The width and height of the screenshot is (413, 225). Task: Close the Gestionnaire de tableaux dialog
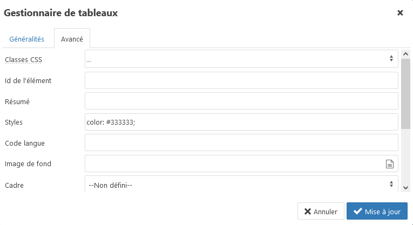(400, 13)
